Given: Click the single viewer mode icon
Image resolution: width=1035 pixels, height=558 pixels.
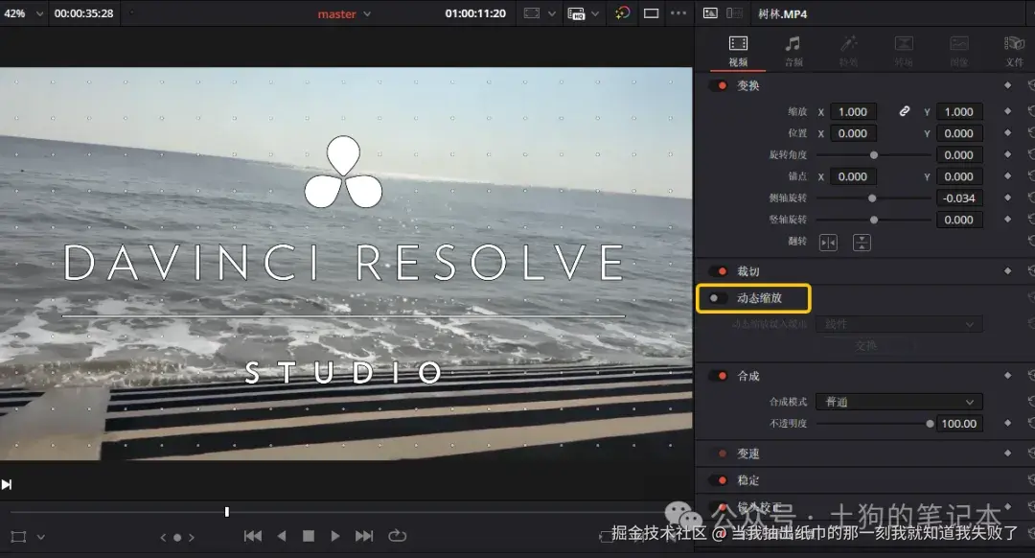Looking at the screenshot, I should pos(652,13).
